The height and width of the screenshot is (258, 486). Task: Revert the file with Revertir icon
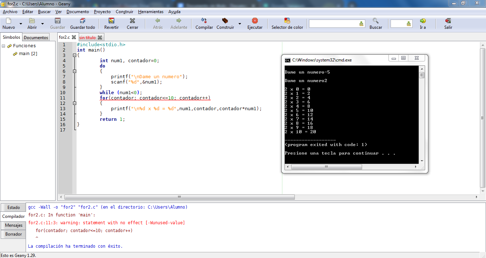pos(111,21)
